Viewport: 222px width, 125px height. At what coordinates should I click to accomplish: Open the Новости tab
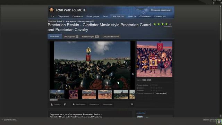(x=132, y=16)
